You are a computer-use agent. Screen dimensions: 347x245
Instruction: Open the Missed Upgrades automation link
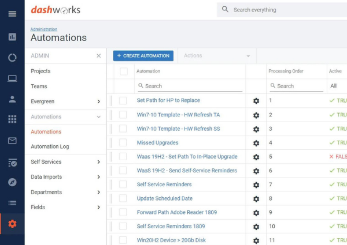[157, 143]
